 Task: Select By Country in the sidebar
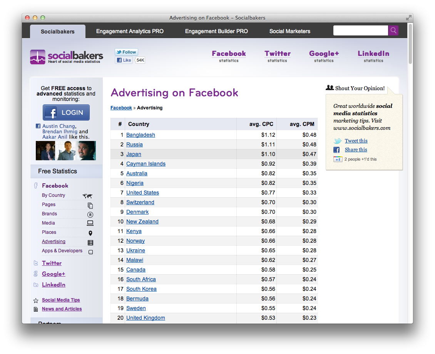tap(54, 195)
